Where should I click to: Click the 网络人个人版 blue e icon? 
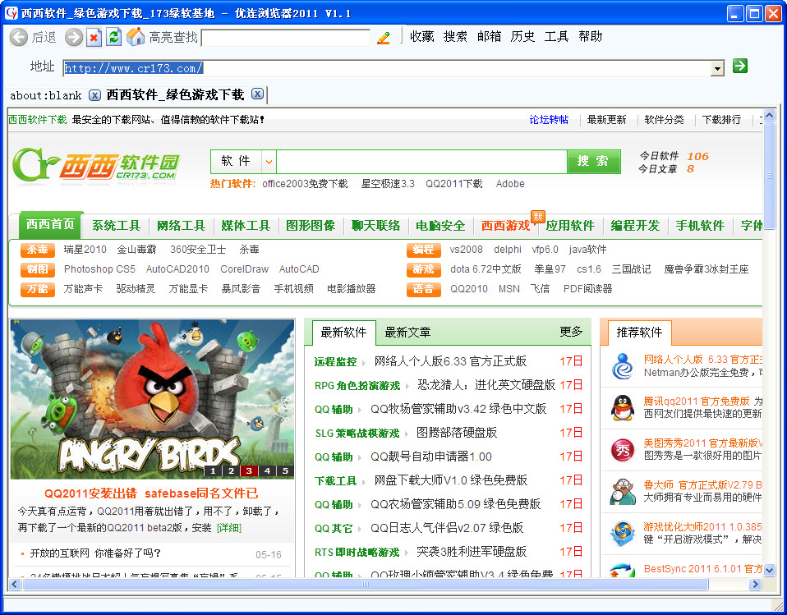click(x=623, y=366)
